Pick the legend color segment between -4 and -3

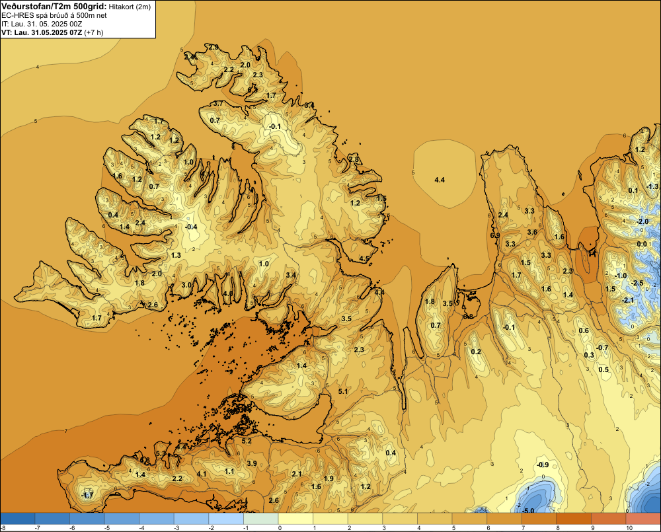click(x=157, y=519)
